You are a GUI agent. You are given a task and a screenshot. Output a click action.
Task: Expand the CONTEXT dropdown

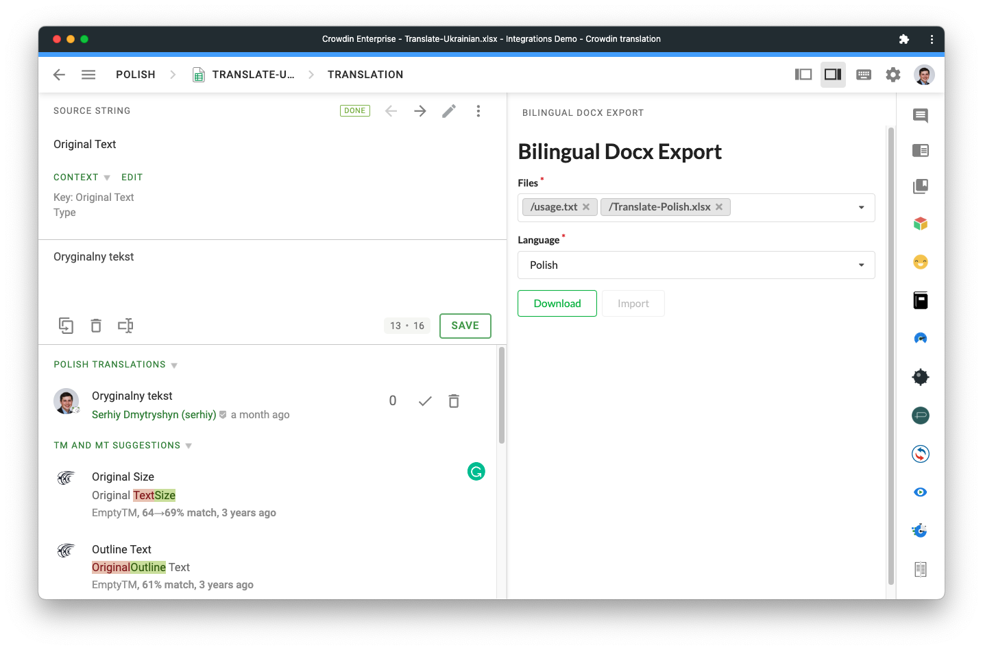(x=82, y=177)
